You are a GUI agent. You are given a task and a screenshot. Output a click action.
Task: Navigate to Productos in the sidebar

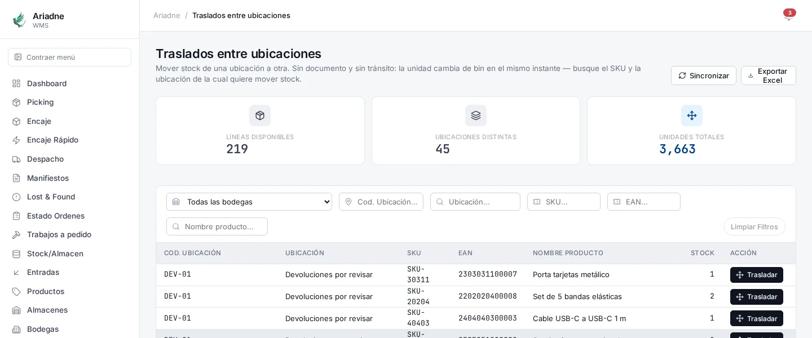tap(70, 291)
